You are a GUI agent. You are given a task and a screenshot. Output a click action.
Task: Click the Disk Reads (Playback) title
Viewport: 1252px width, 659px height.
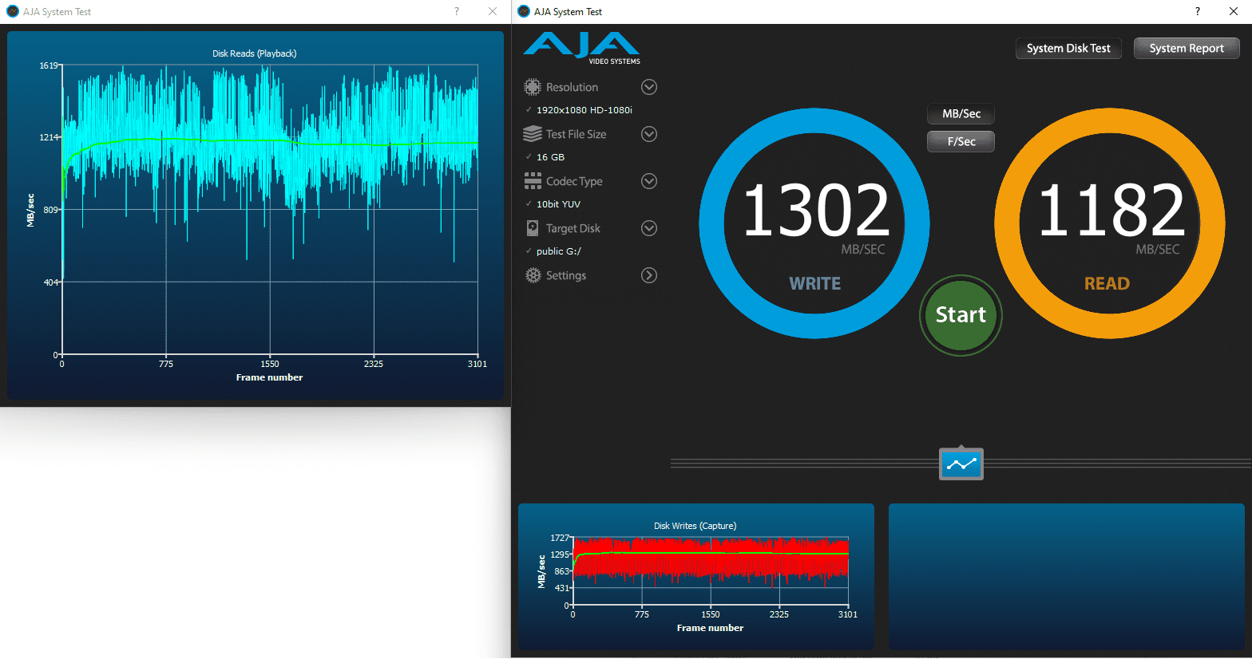point(255,53)
